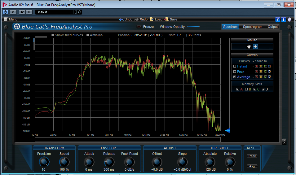Click the Reset Avg button
This screenshot has height=175, width=296.
252,166
